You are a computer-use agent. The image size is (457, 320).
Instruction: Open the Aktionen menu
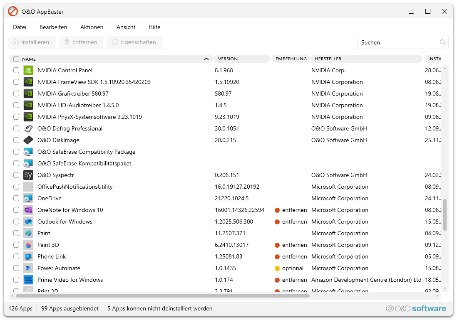point(92,27)
